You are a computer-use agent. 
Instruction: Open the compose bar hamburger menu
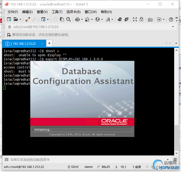pos(175,160)
